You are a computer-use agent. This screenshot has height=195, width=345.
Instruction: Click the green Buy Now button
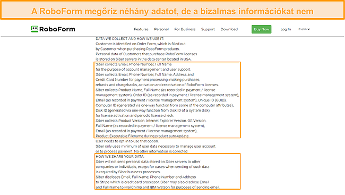(261, 29)
